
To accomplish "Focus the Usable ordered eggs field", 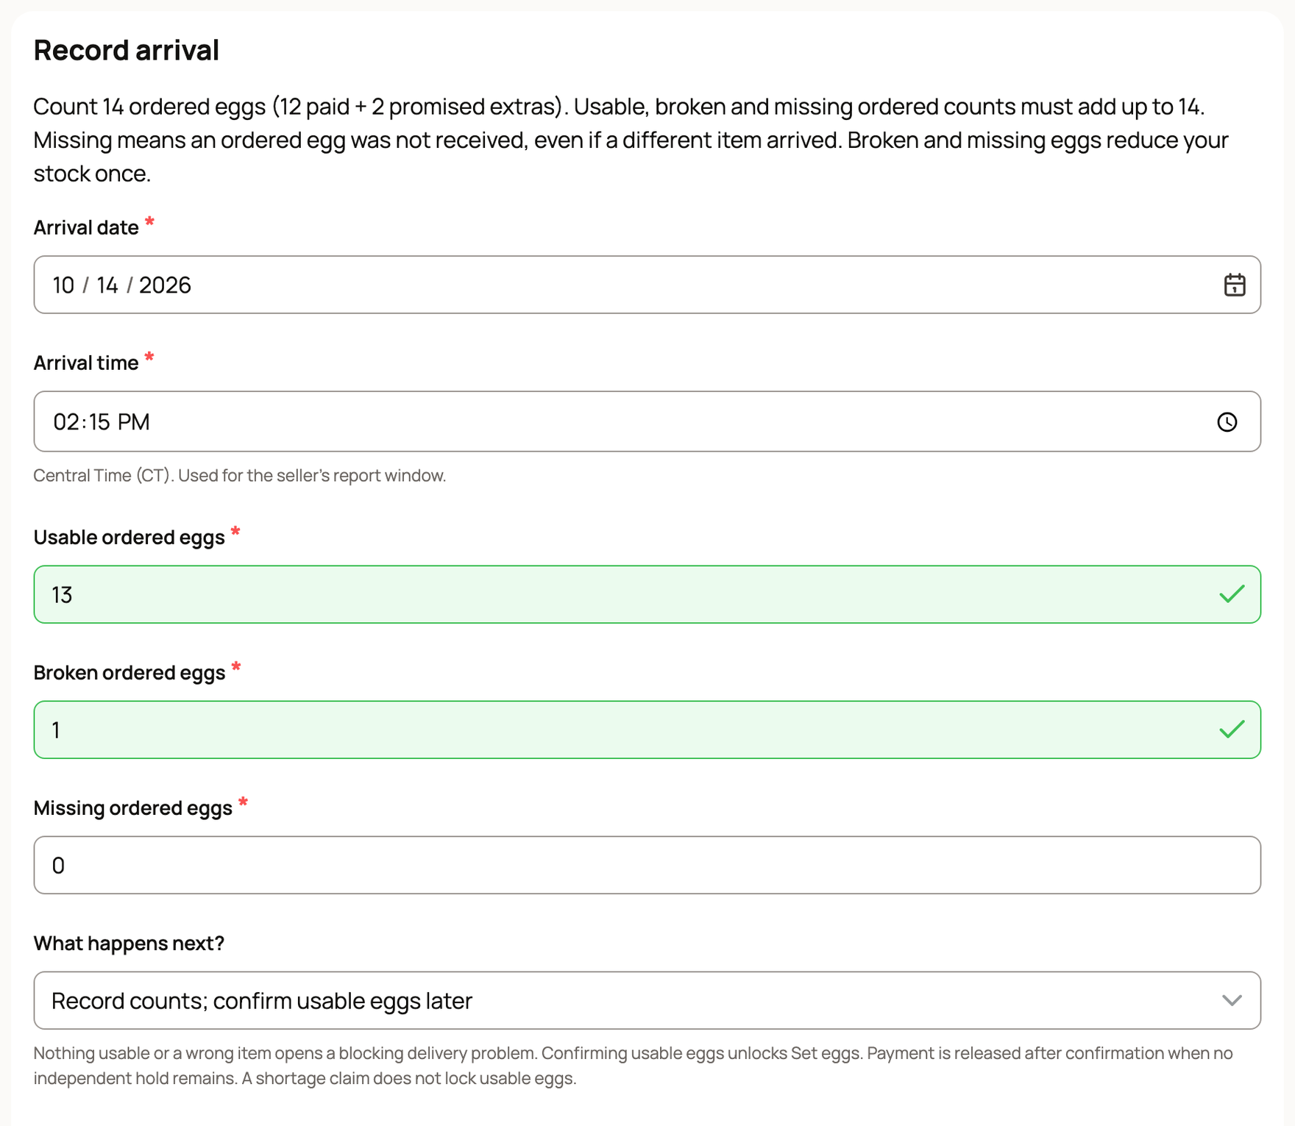I will pyautogui.click(x=647, y=594).
